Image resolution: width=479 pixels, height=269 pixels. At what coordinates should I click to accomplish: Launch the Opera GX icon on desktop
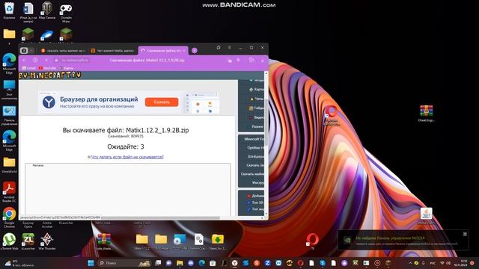pos(312,241)
